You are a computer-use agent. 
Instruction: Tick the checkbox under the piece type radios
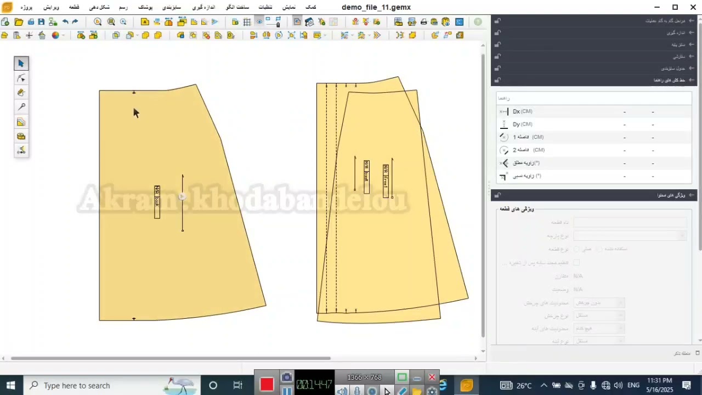click(x=576, y=263)
